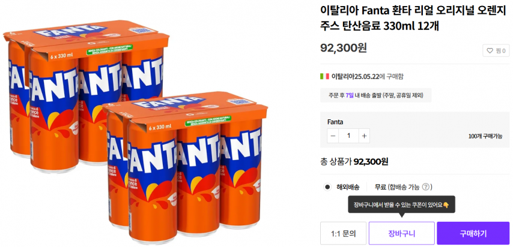513x247 pixels.
Task: Click the Italy flag icon
Action: (x=324, y=76)
